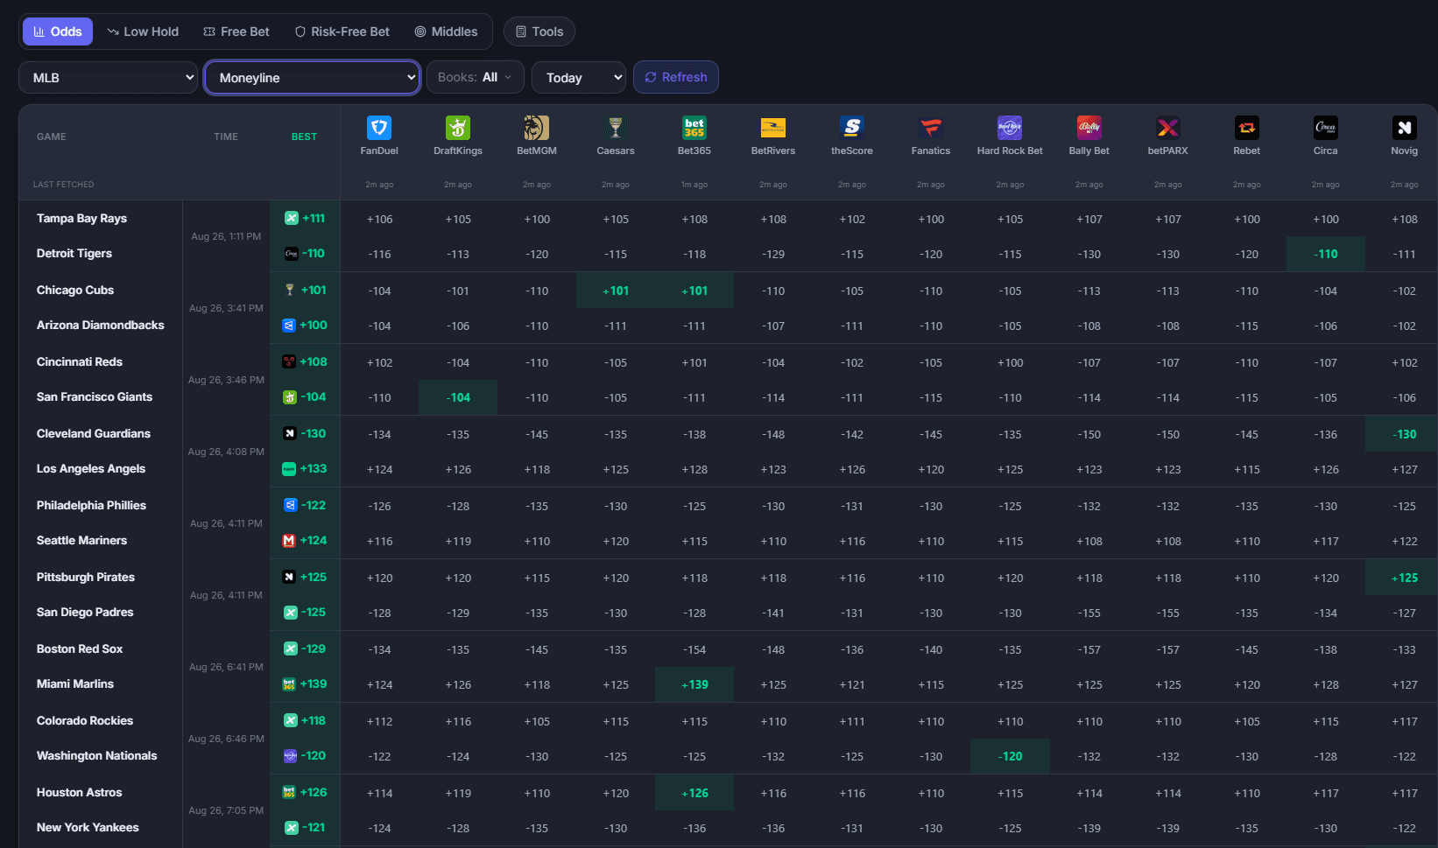Click Colorado Rockies team name

pyautogui.click(x=85, y=720)
